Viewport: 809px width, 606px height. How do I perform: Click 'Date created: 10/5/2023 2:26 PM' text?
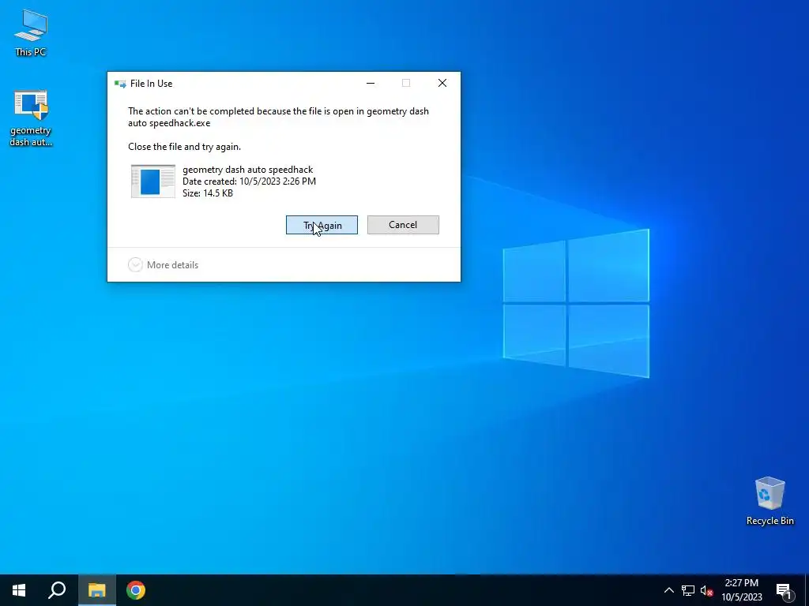pyautogui.click(x=249, y=181)
